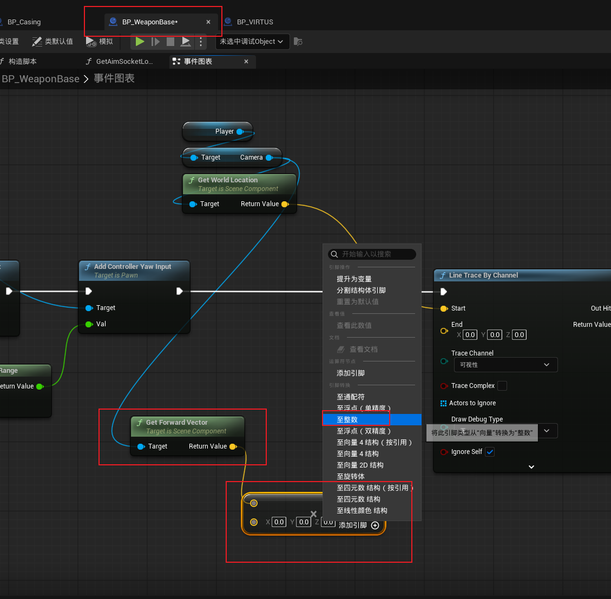This screenshot has width=611, height=599.
Task: Select the Get Forward Vector node title
Action: (x=176, y=423)
